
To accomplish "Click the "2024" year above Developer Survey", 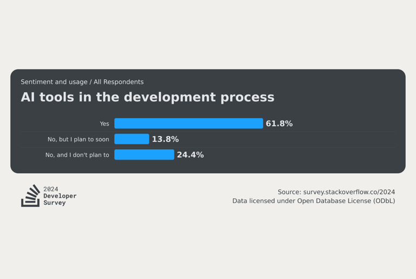I will point(51,189).
